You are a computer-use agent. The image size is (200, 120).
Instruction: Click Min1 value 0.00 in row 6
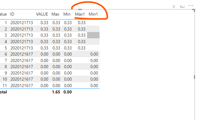[94, 54]
